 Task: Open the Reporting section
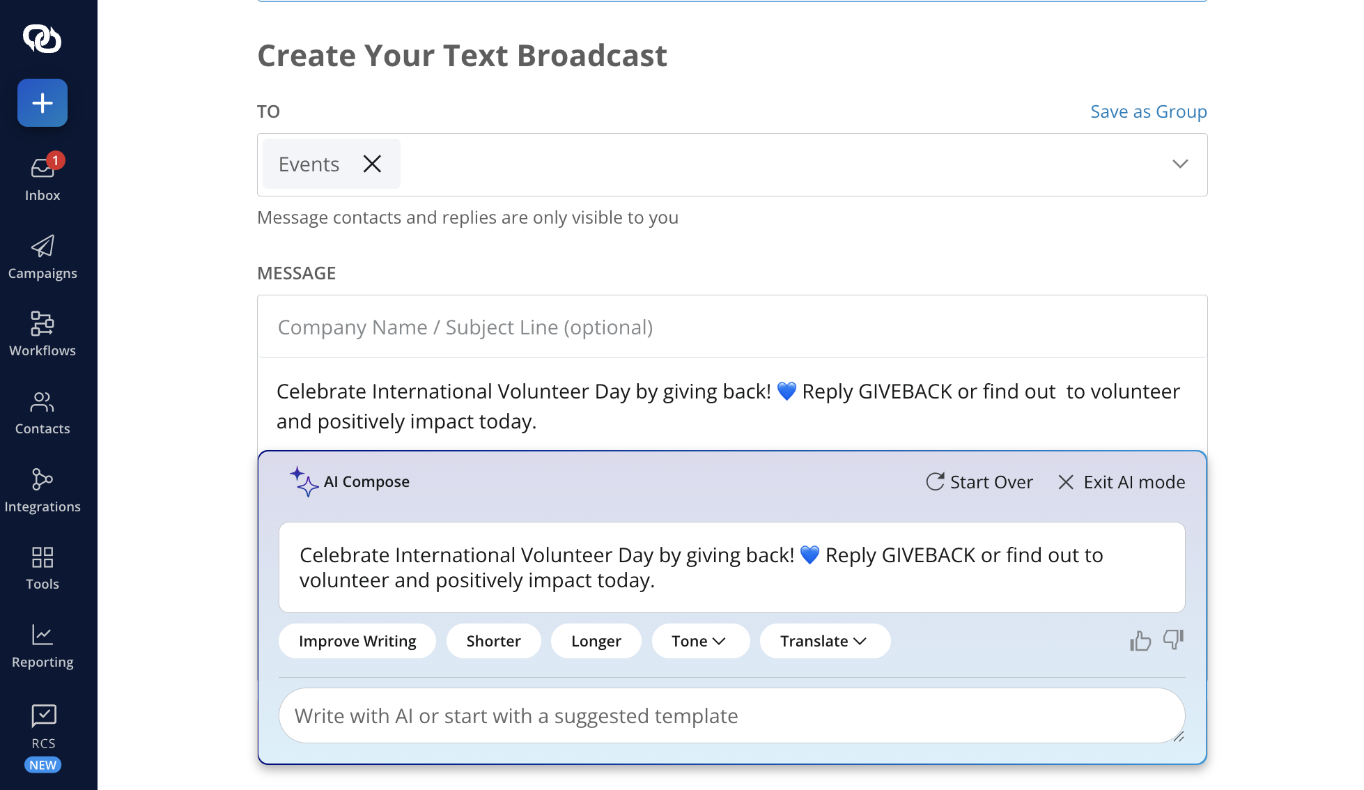pyautogui.click(x=42, y=646)
